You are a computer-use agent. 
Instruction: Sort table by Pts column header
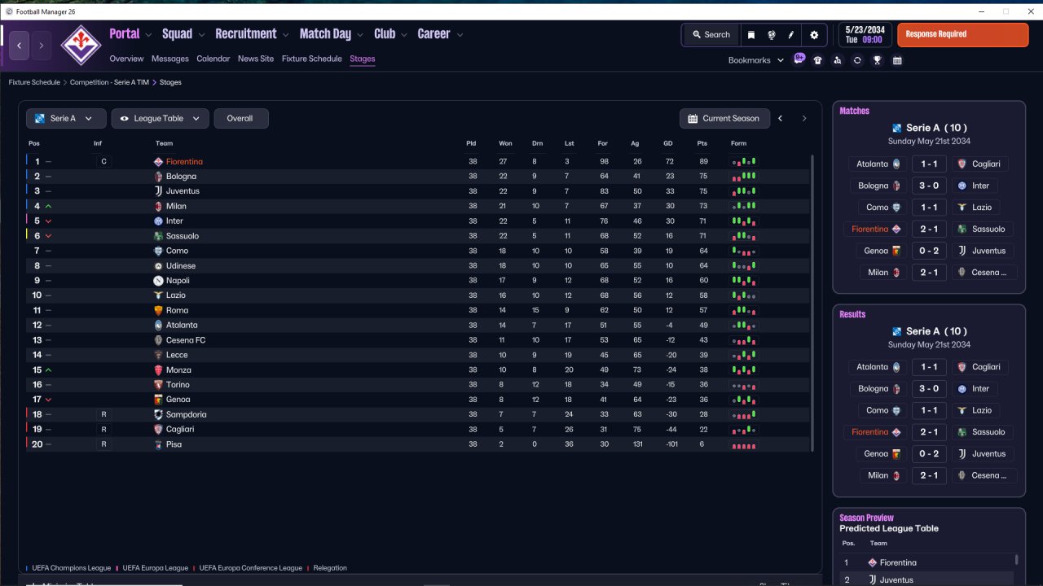[702, 144]
